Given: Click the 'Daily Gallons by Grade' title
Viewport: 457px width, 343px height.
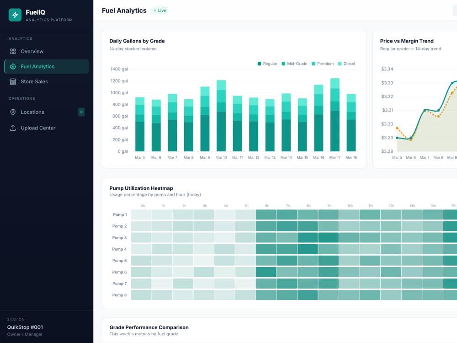Looking at the screenshot, I should tap(137, 41).
